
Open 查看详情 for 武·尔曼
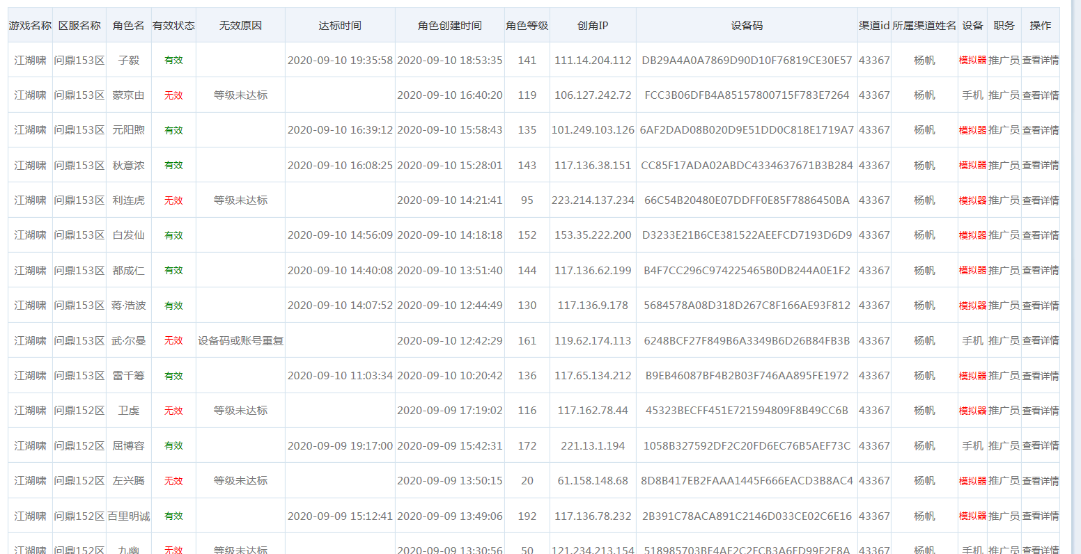coord(1040,341)
